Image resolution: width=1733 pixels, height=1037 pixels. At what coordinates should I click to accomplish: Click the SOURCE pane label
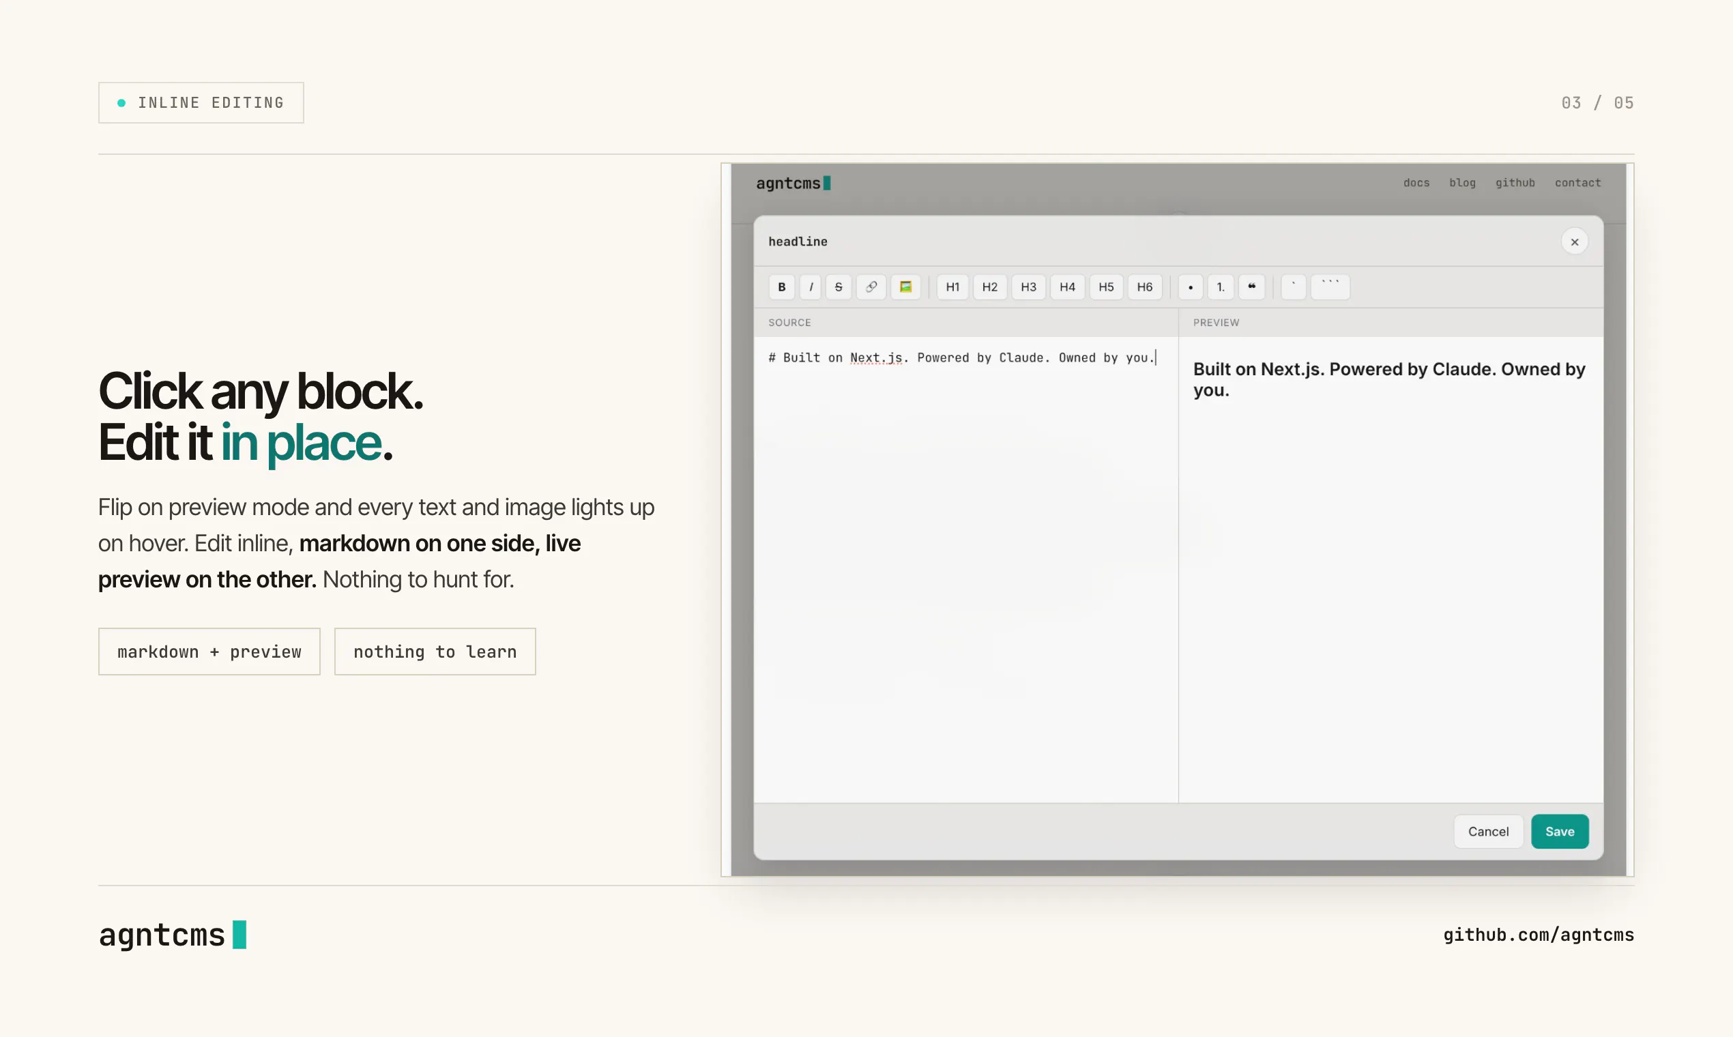click(x=789, y=323)
